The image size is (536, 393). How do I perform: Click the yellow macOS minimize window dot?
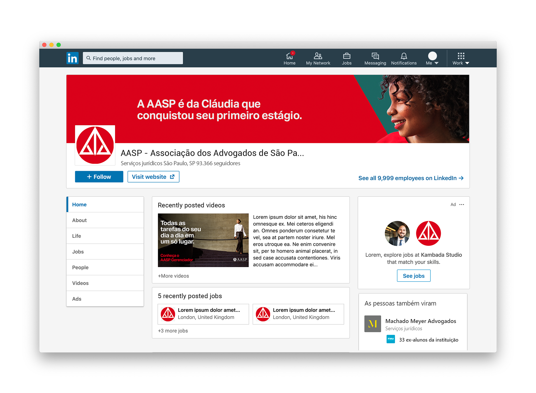click(51, 45)
